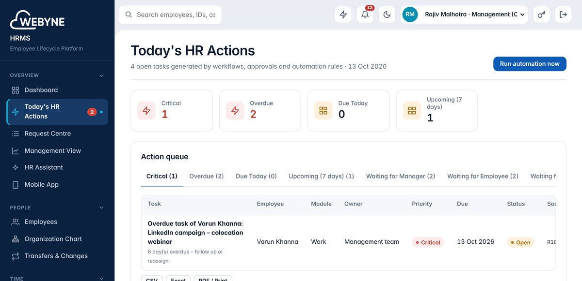Click the search employees field
This screenshot has width=582, height=281.
click(x=170, y=15)
